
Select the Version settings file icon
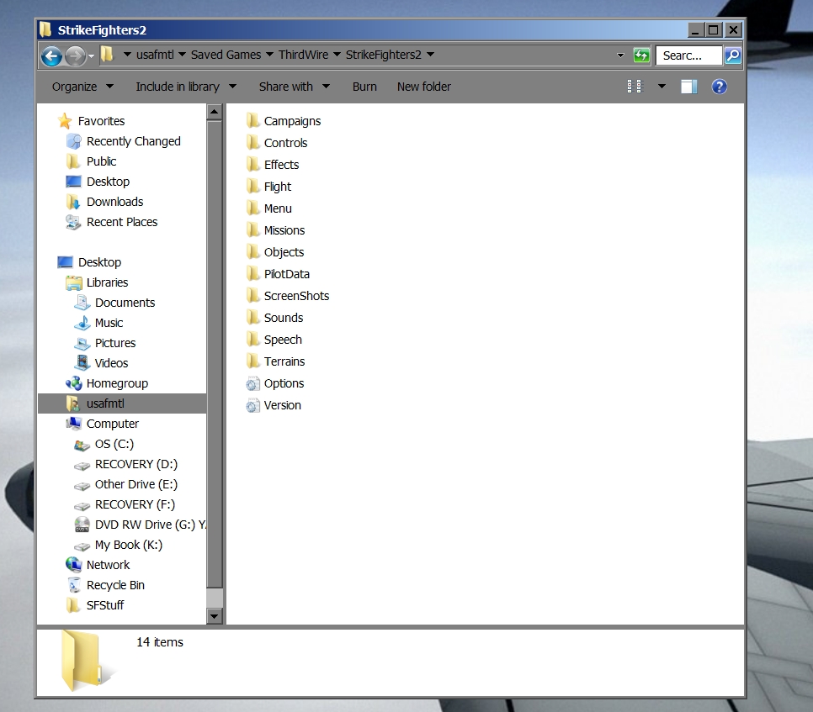click(x=252, y=405)
